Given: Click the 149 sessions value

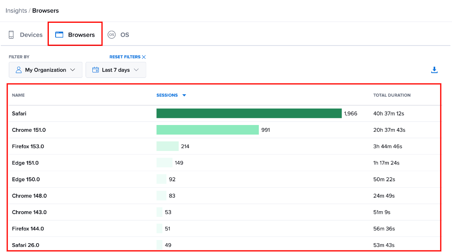Looking at the screenshot, I should (x=179, y=163).
